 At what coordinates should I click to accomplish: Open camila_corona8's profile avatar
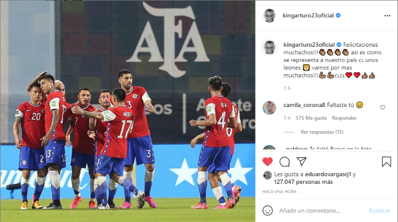click(269, 108)
